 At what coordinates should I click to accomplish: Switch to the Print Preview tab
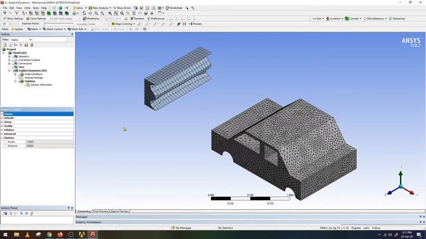[x=101, y=211]
